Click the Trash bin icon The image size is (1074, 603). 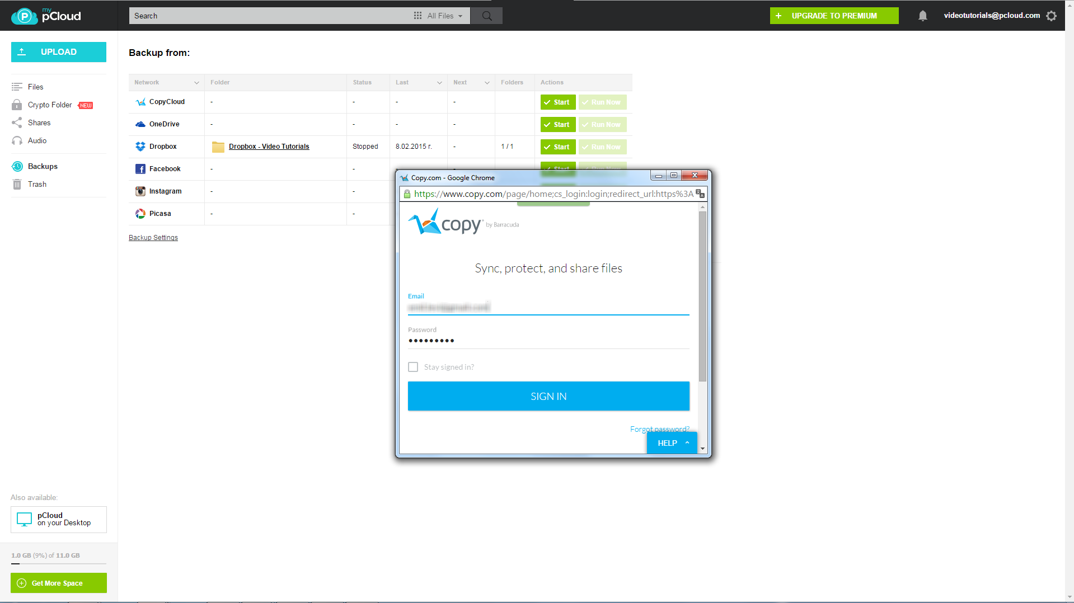click(17, 184)
